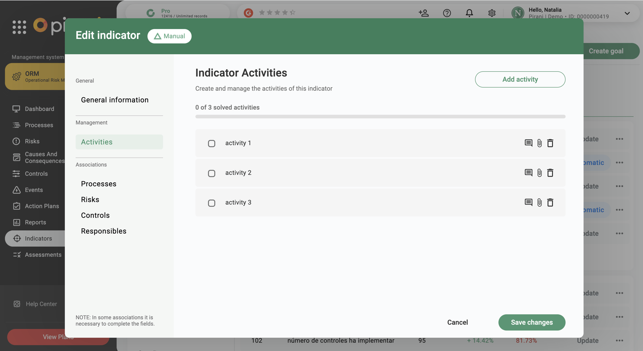Click the app grid icon top left
The height and width of the screenshot is (351, 643).
point(19,27)
